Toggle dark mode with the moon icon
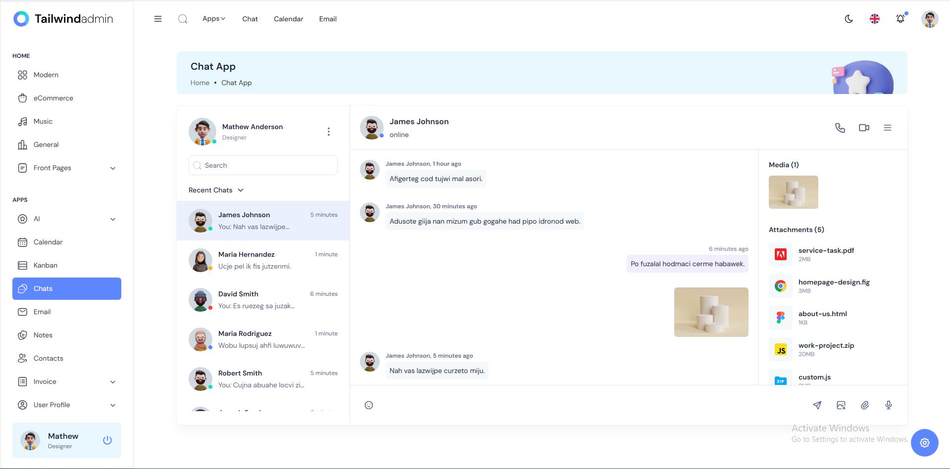This screenshot has width=950, height=469. tap(849, 19)
